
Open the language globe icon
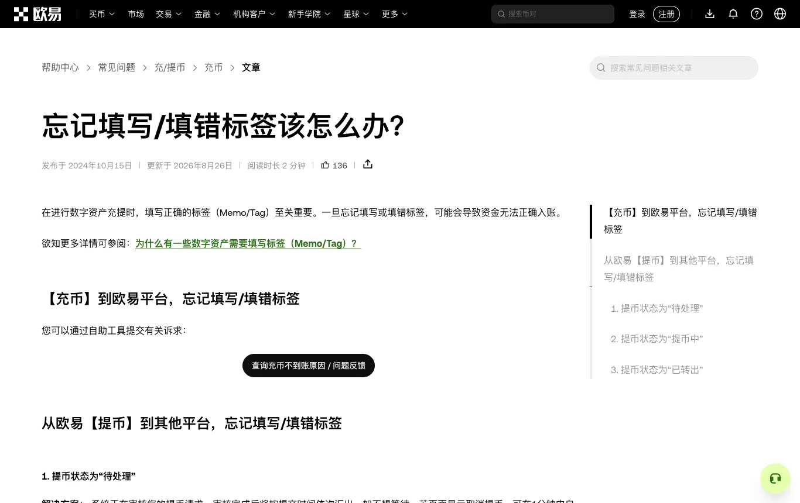[780, 14]
